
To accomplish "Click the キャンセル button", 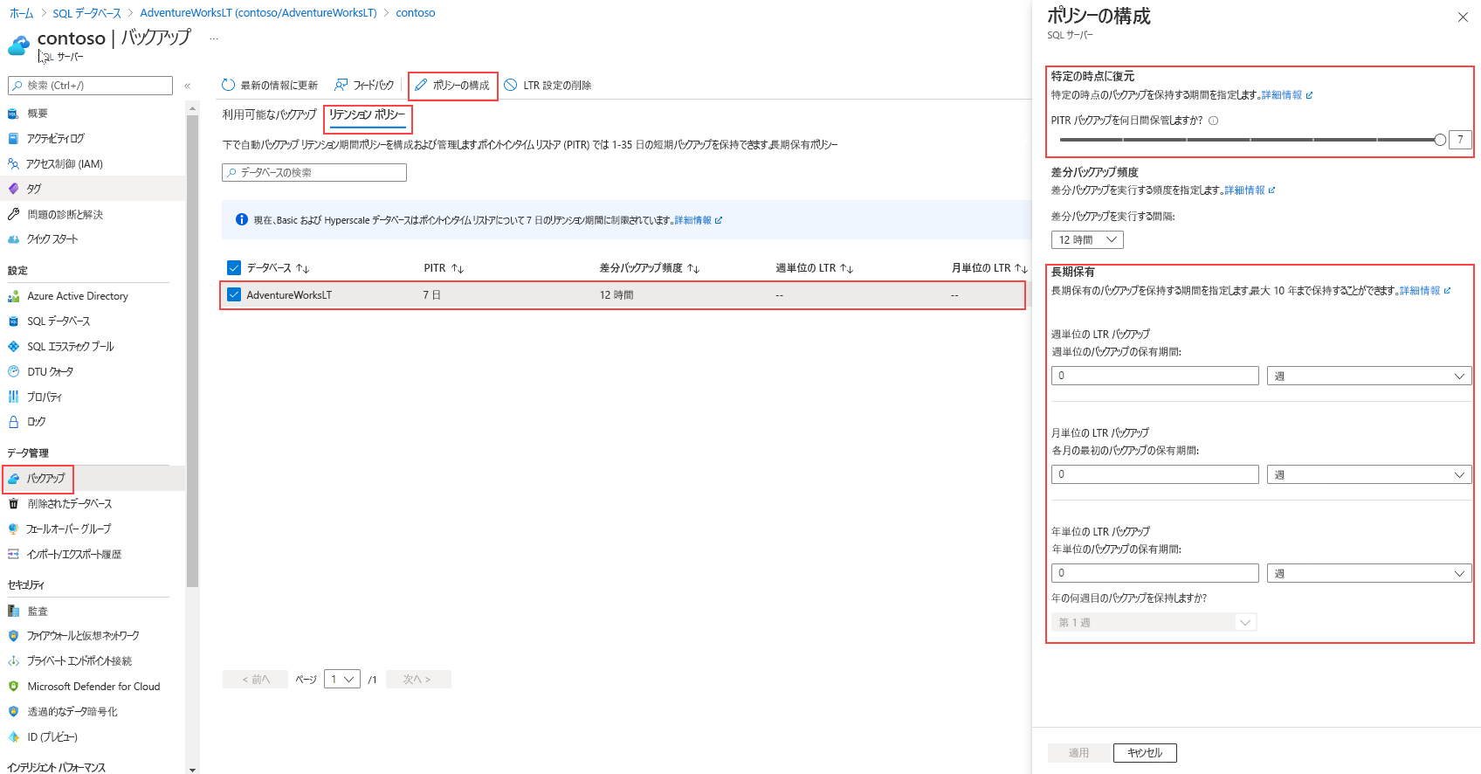I will coord(1145,753).
